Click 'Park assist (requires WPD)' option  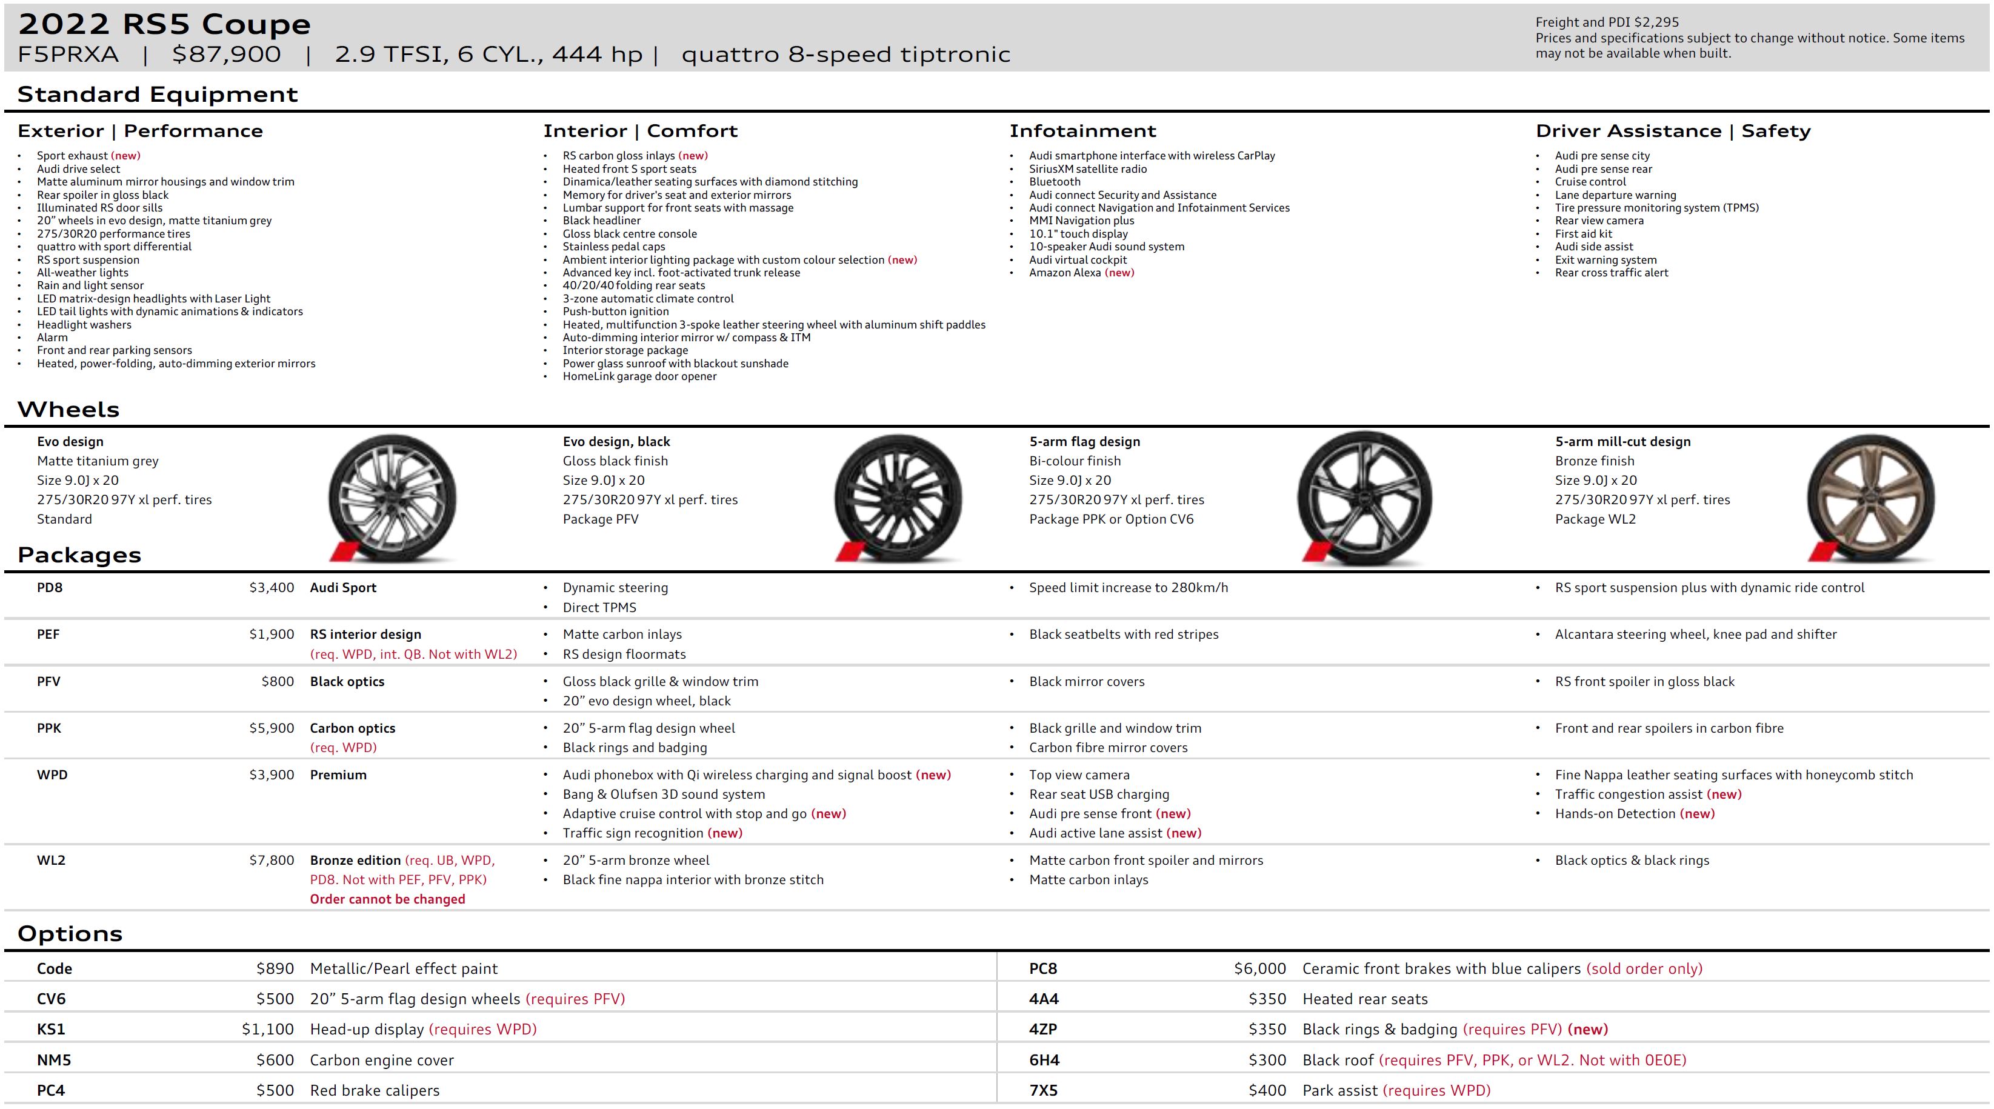click(x=1396, y=1090)
